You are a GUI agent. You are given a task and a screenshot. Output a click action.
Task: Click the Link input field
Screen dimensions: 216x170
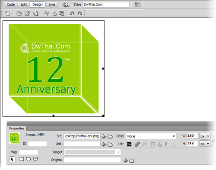[82, 144]
